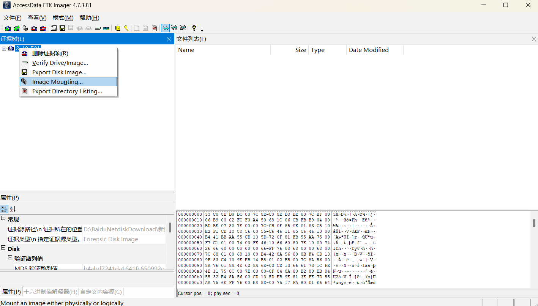Toggle HEX view mode icon

tap(183, 28)
